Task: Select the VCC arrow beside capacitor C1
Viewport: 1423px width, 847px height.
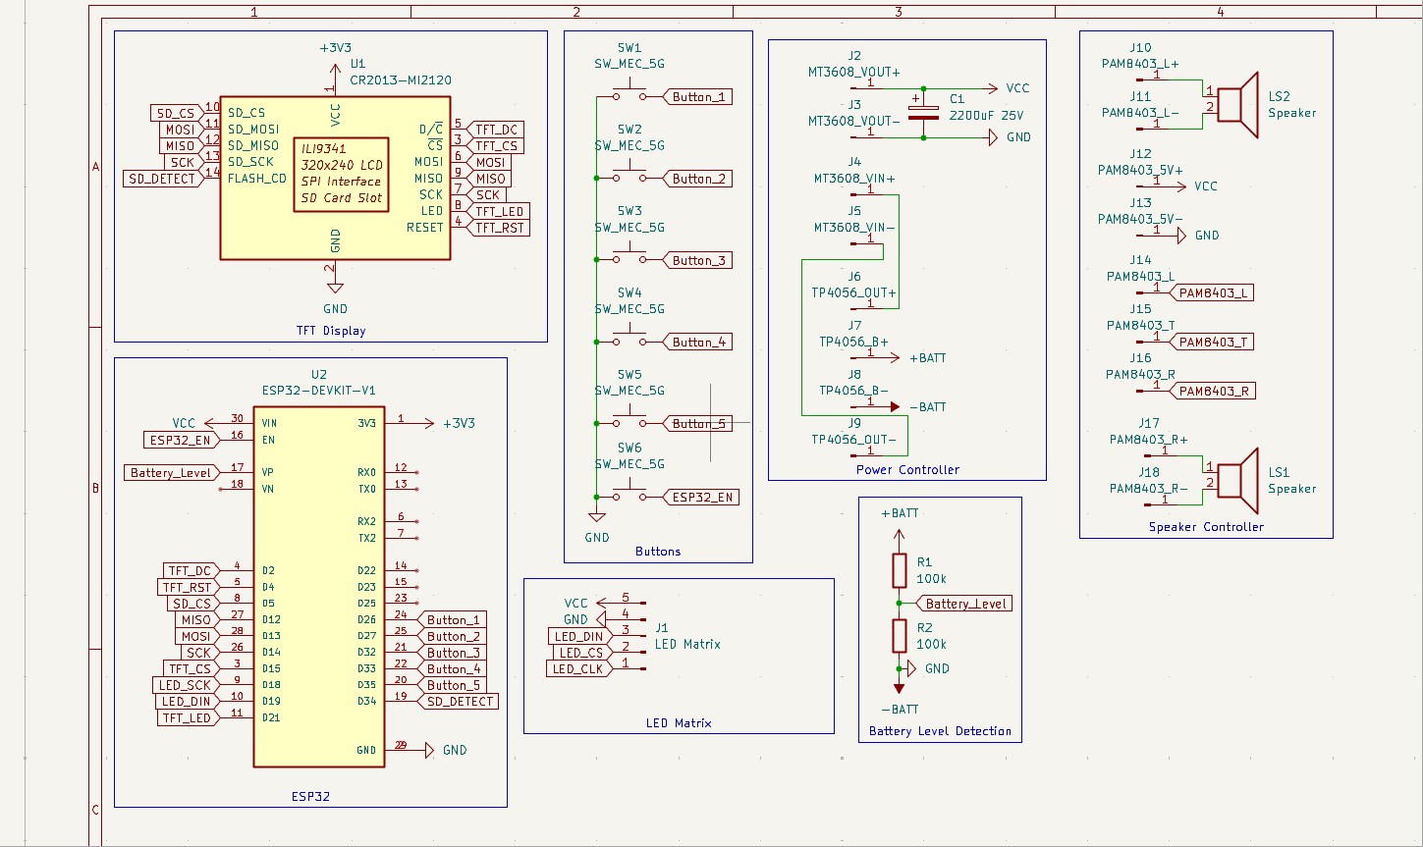Action: click(x=991, y=88)
